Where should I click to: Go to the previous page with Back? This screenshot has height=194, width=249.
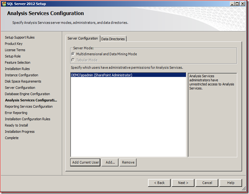coord(159,183)
